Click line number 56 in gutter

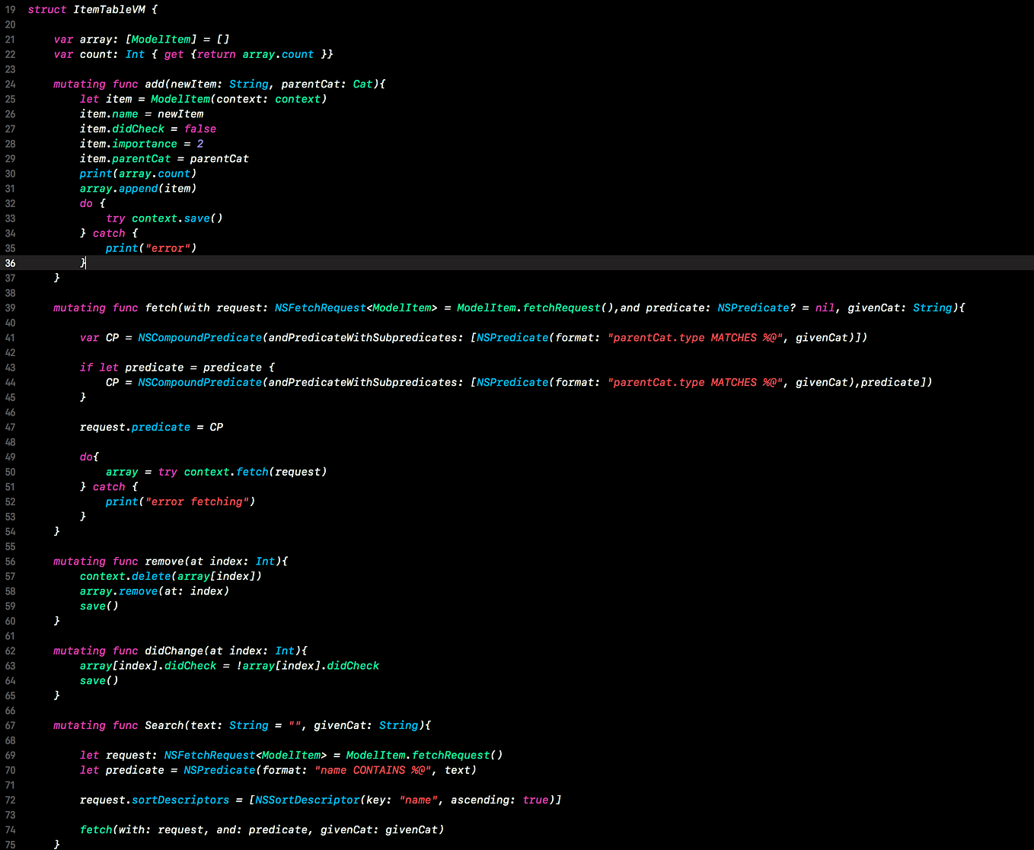tap(10, 562)
